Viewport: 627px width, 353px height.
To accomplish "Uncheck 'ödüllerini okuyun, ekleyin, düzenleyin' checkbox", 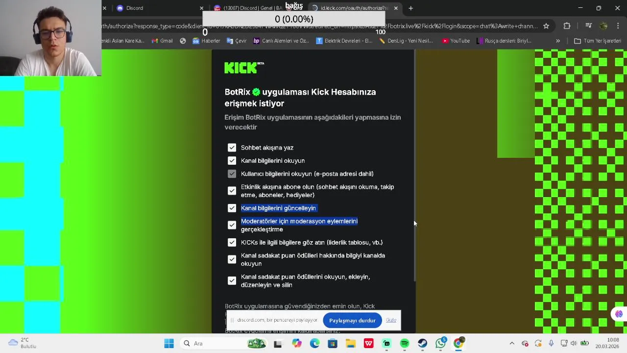I will click(x=232, y=281).
